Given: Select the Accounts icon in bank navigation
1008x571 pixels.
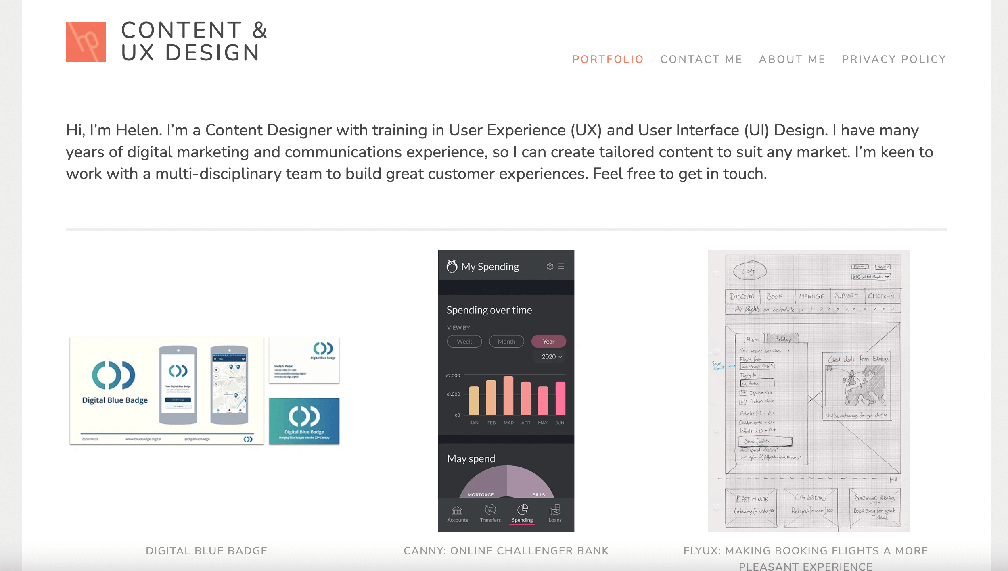Looking at the screenshot, I should coord(457,512).
